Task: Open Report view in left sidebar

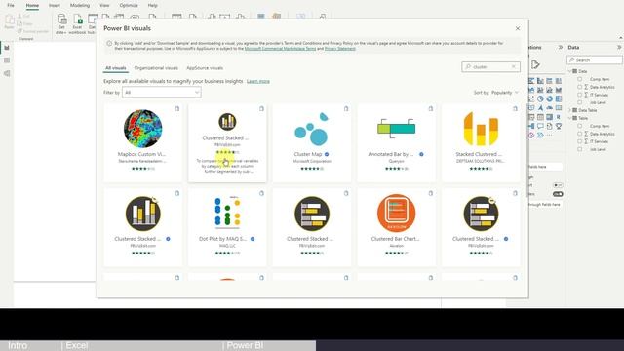Action: tap(7, 48)
